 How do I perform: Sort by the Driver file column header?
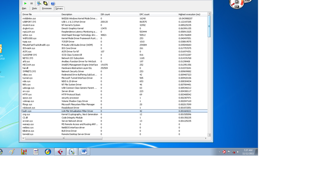pyautogui.click(x=41, y=14)
